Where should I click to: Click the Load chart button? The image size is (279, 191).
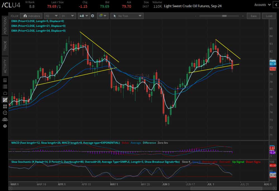(x=269, y=16)
